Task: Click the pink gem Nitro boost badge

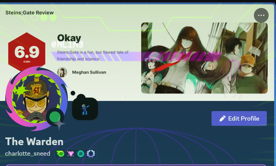Action: (x=71, y=154)
